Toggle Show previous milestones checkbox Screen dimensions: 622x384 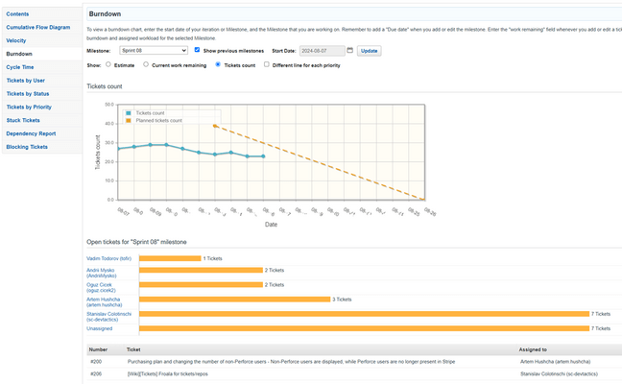pyautogui.click(x=197, y=50)
